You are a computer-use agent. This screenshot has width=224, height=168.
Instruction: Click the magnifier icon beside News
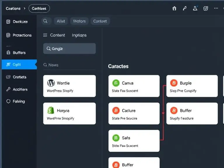click(x=45, y=65)
